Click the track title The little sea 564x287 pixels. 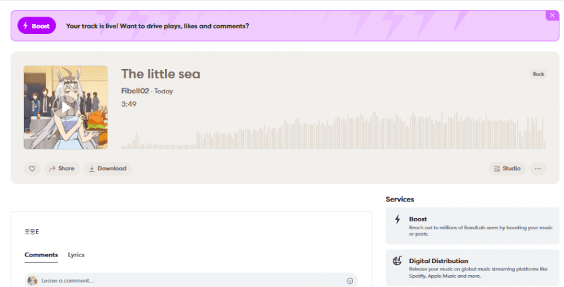(161, 74)
